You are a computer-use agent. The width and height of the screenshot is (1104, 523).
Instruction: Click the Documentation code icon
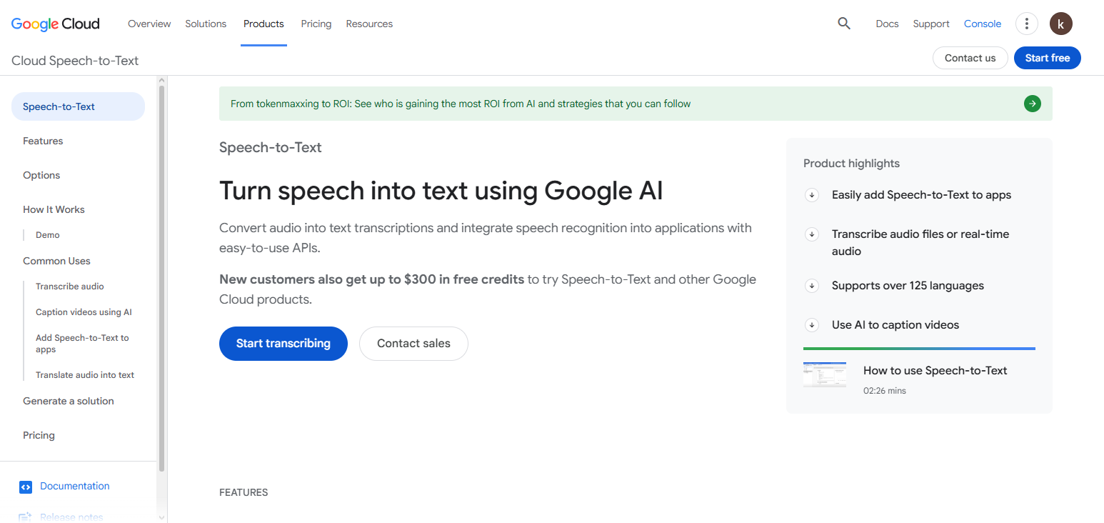pyautogui.click(x=26, y=487)
